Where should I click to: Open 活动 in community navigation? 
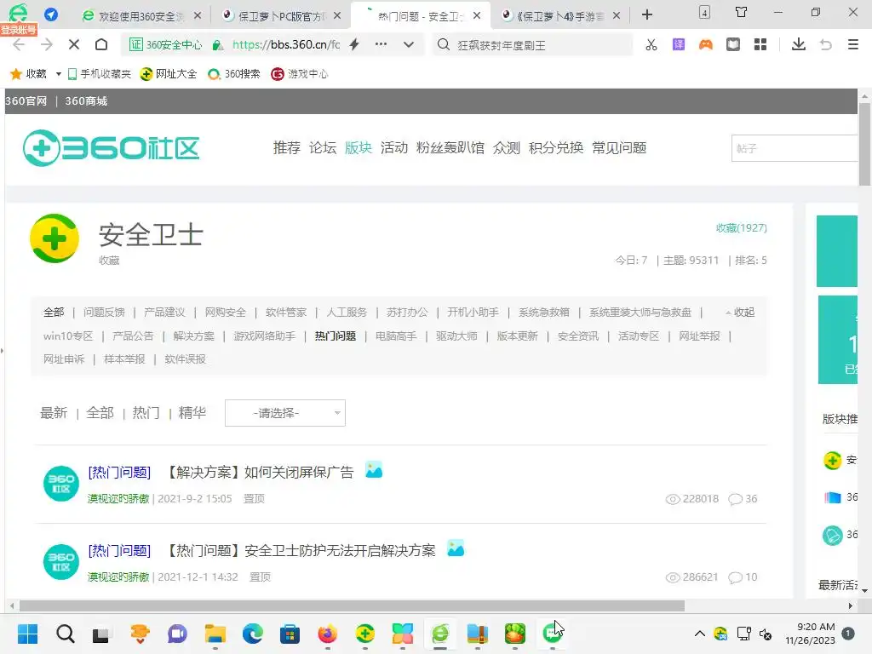click(x=394, y=148)
